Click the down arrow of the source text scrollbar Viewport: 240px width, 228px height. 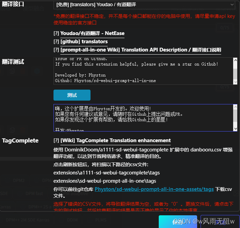tap(236, 82)
